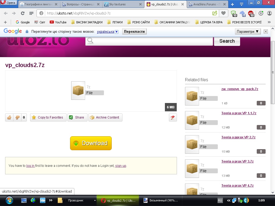This screenshot has height=206, width=275.
Task: Open zw_remove_vp_pack.7z related file link
Action: coord(240,89)
